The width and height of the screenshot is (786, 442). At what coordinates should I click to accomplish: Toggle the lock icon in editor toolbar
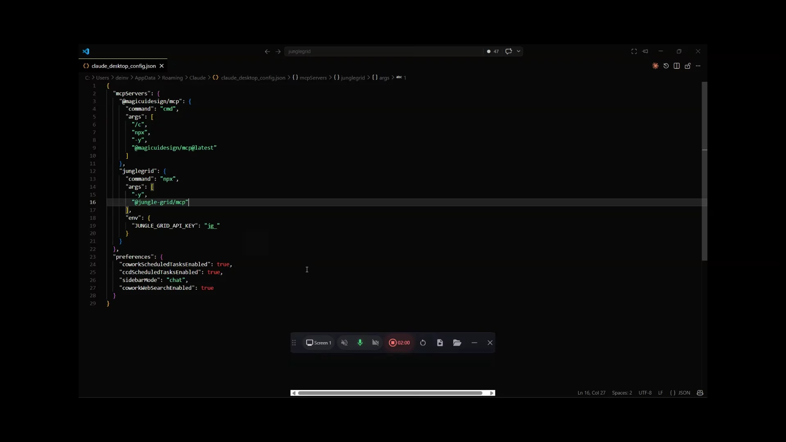point(688,66)
